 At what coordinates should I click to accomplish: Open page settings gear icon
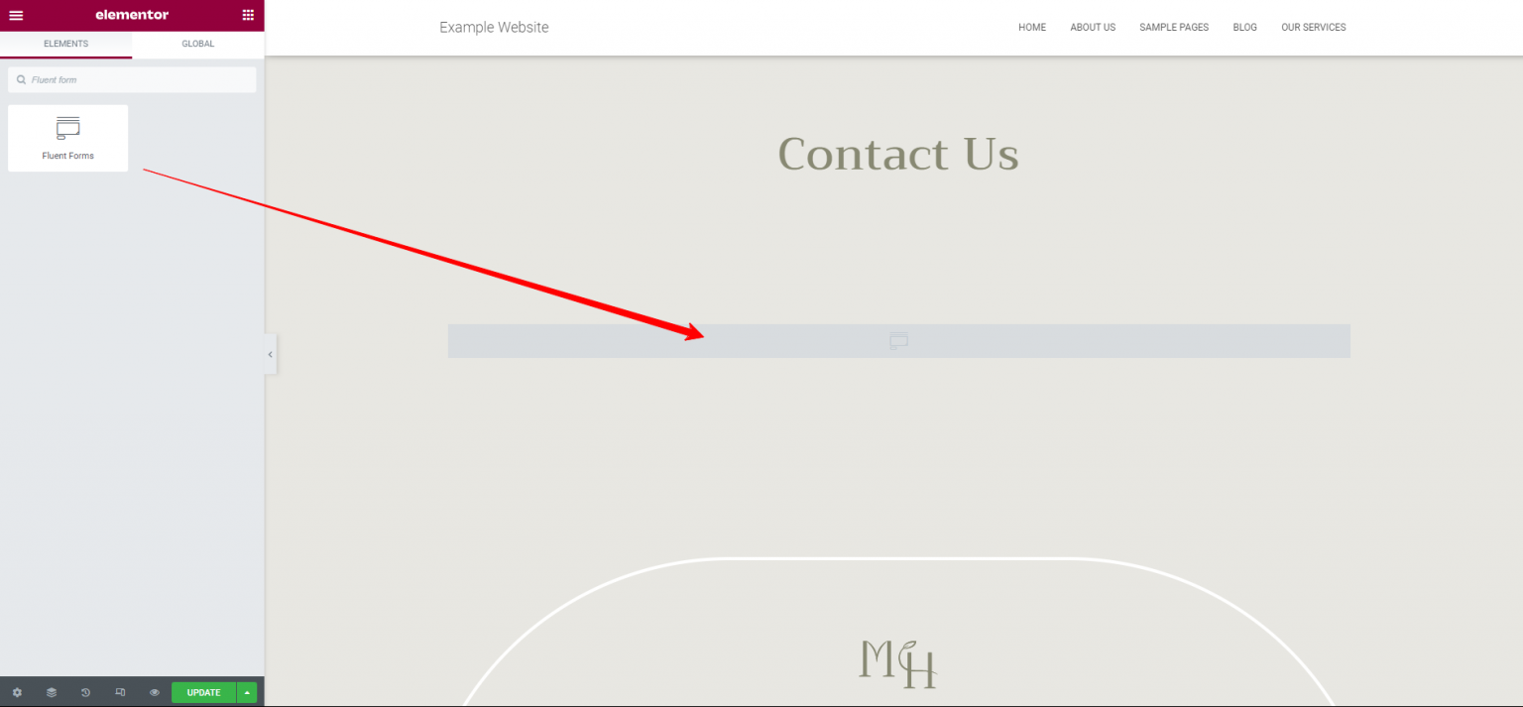17,692
